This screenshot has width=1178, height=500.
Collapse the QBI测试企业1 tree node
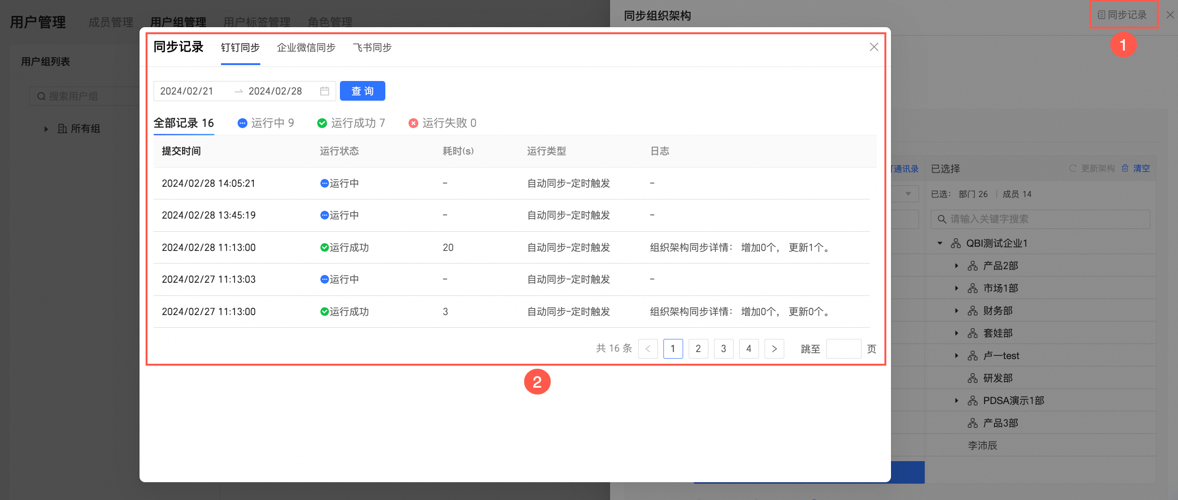coord(940,243)
